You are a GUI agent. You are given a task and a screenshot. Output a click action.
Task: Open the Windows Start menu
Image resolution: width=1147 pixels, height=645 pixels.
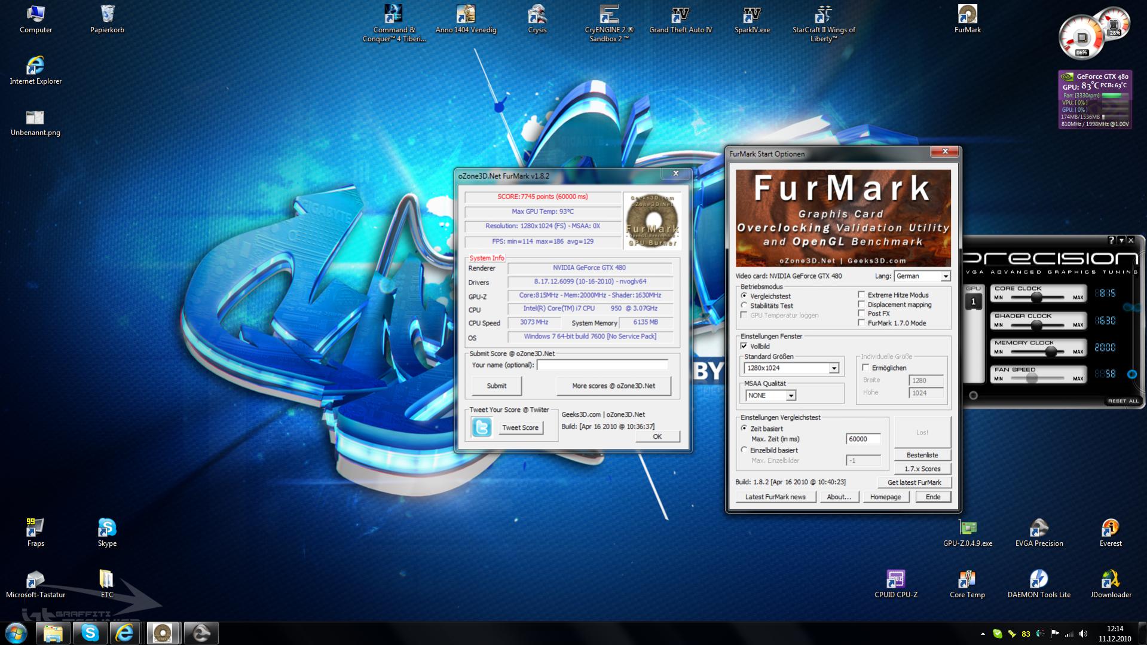tap(16, 633)
